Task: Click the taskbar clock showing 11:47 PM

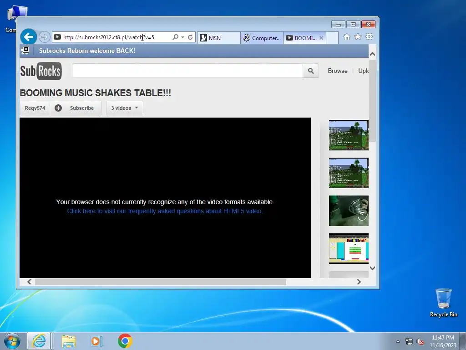Action: pyautogui.click(x=443, y=341)
